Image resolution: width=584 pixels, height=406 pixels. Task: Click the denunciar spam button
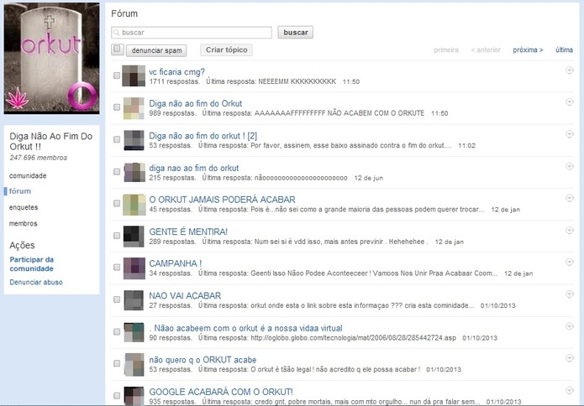coord(156,50)
